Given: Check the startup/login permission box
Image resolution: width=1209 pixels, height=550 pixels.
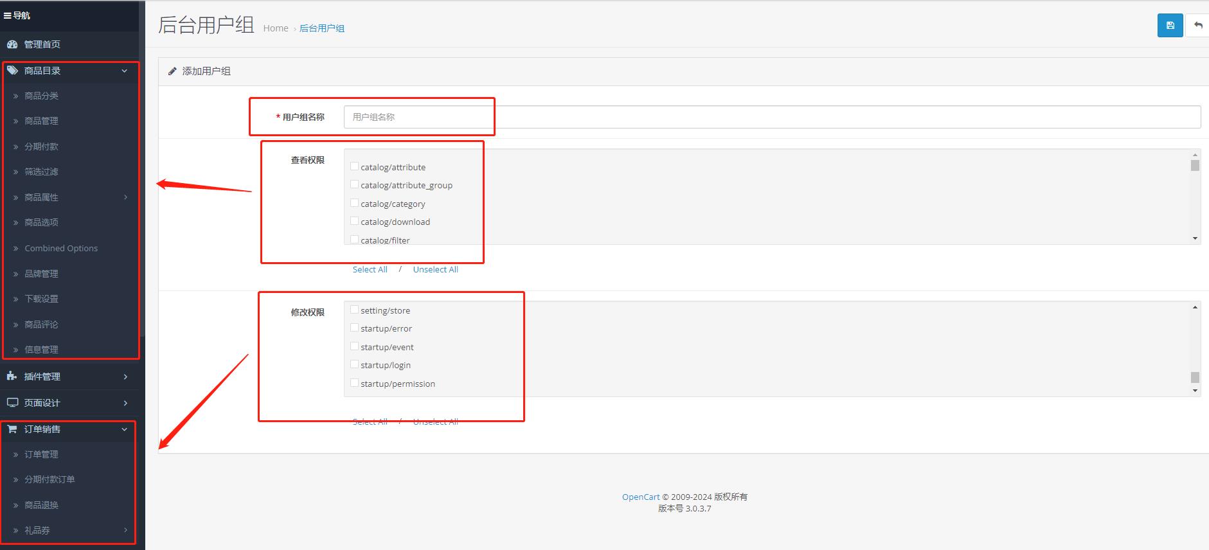Looking at the screenshot, I should click(x=354, y=364).
